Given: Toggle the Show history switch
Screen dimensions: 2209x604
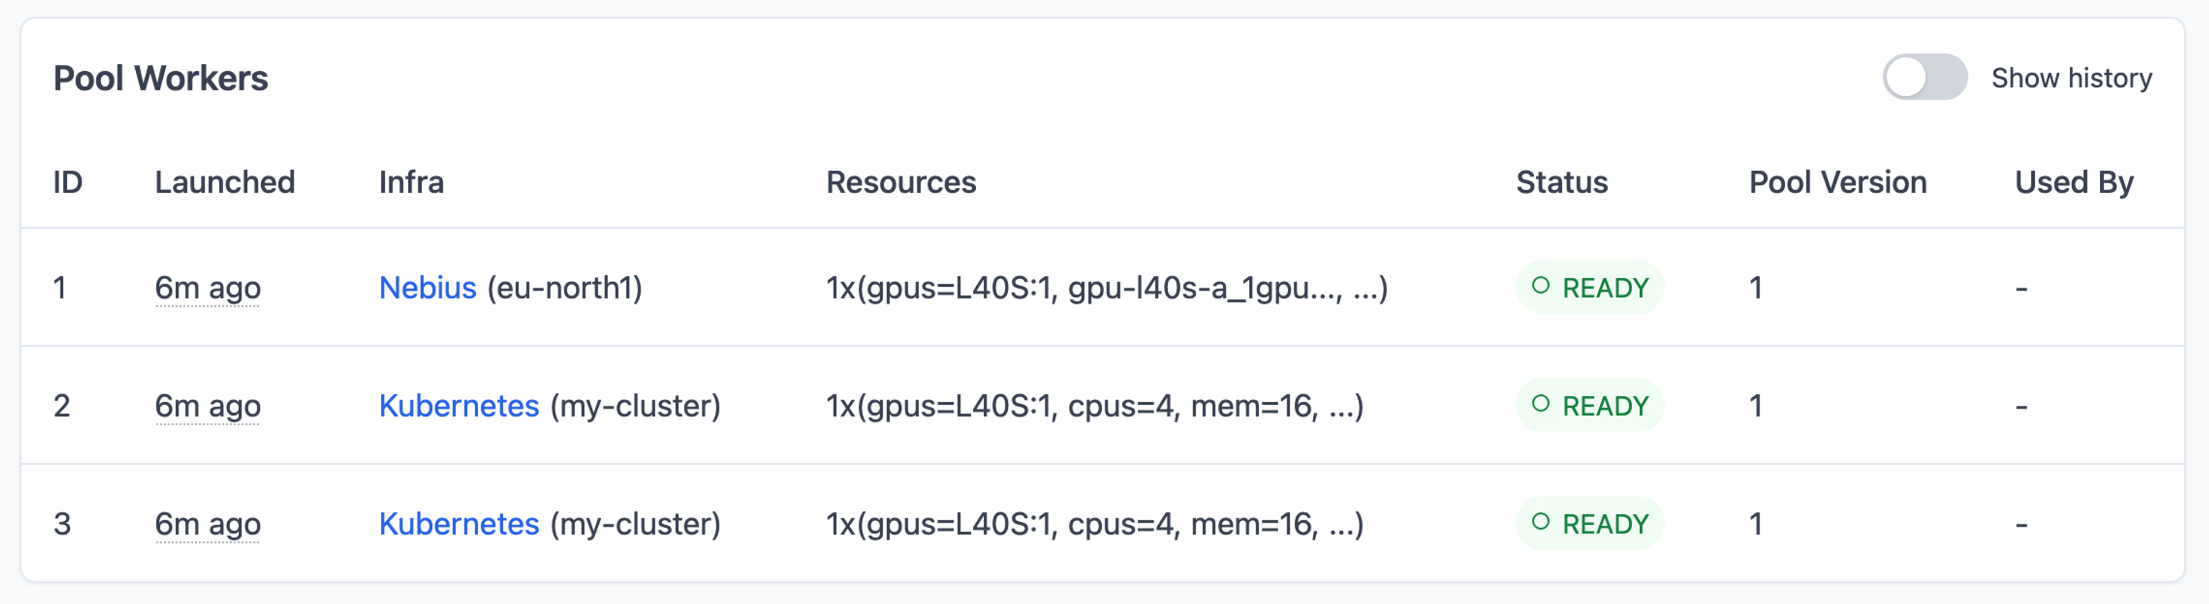Looking at the screenshot, I should (x=1924, y=77).
